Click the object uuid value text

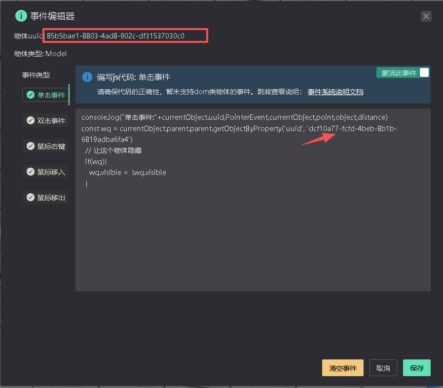click(x=115, y=36)
